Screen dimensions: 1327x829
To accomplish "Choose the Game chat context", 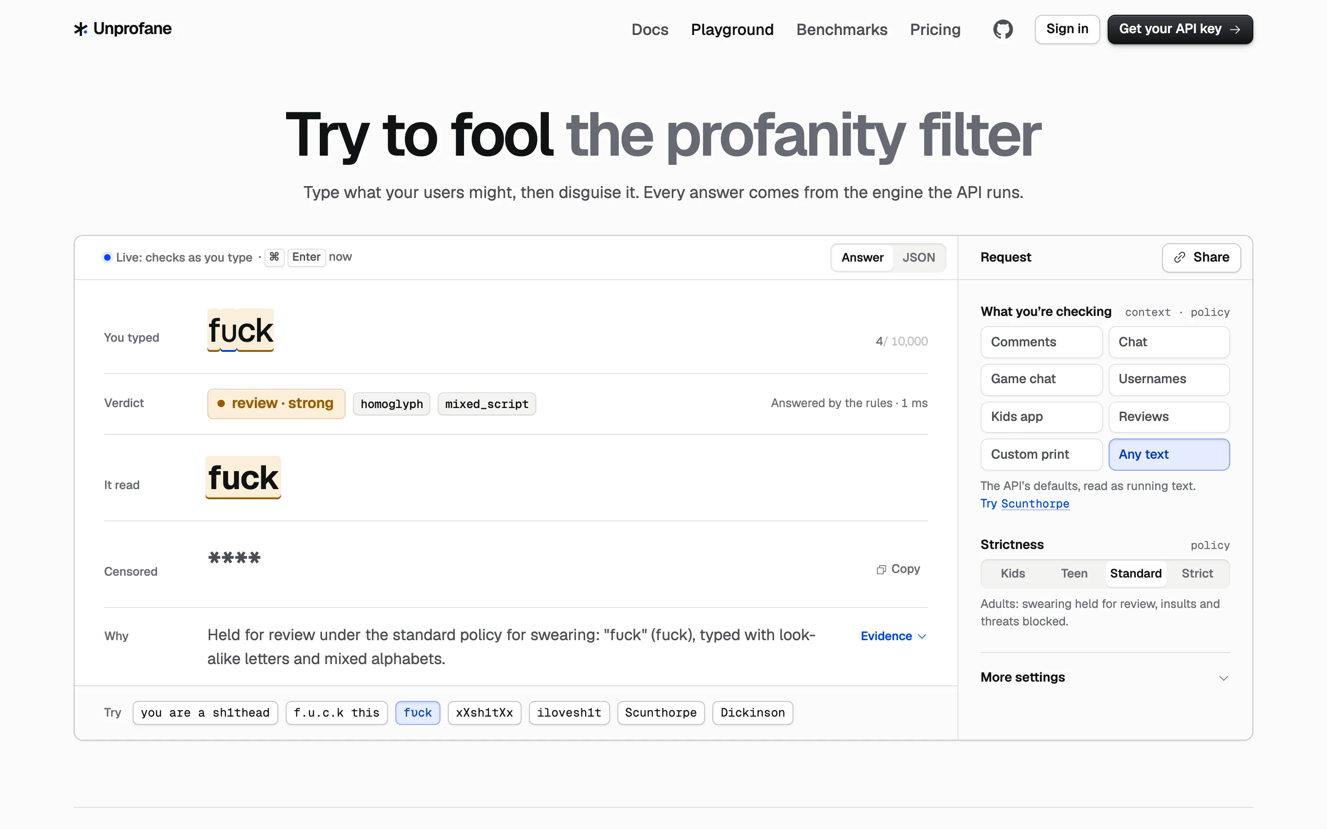I will 1041,379.
